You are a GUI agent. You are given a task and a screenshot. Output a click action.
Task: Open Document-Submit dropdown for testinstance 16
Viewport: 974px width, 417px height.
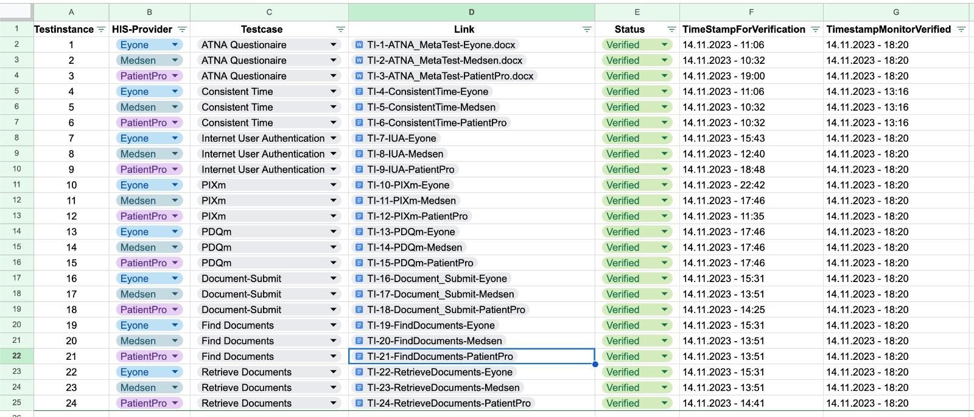pos(334,278)
